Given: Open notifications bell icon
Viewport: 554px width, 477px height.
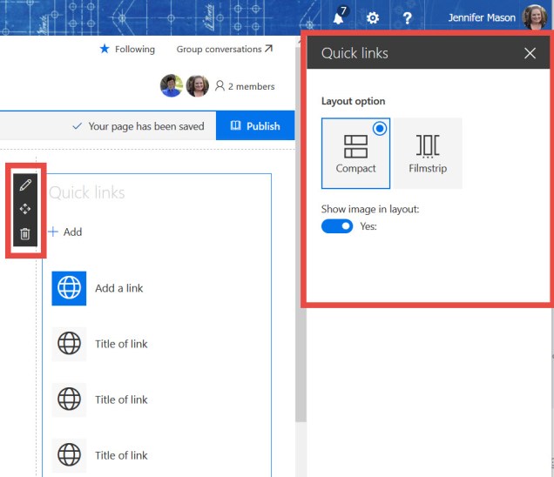Looking at the screenshot, I should [x=339, y=18].
